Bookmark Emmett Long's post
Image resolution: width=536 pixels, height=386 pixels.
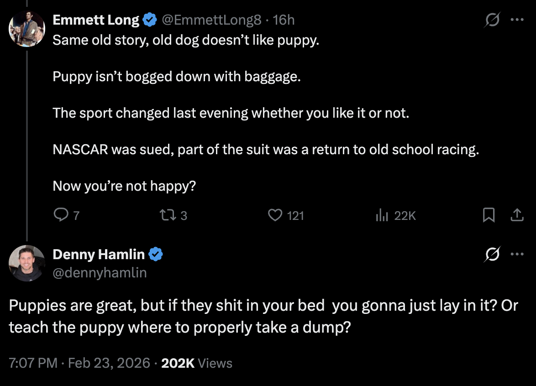pyautogui.click(x=489, y=215)
